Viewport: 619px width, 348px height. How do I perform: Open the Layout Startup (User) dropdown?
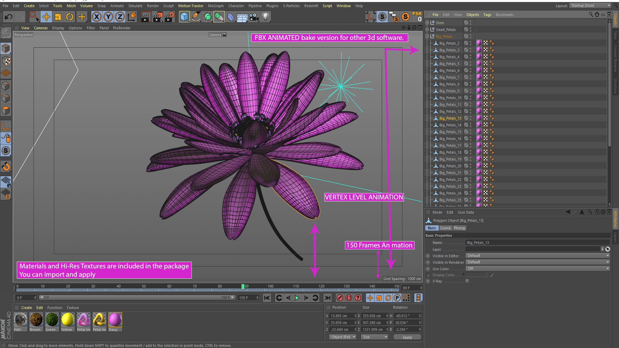(x=590, y=5)
